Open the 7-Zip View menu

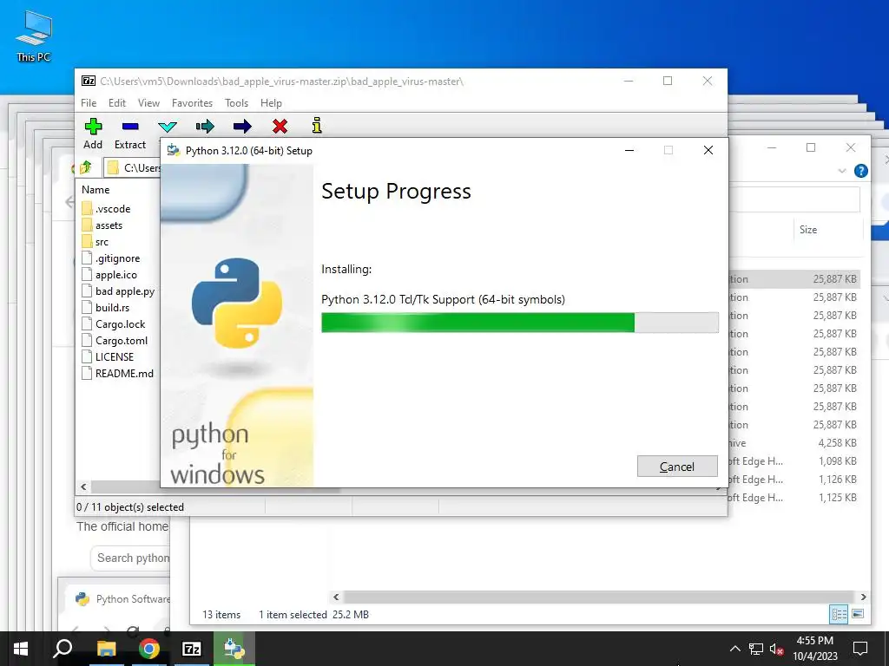click(x=148, y=103)
